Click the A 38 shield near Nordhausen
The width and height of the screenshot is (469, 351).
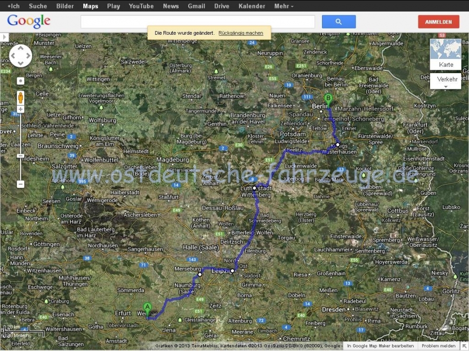87,258
